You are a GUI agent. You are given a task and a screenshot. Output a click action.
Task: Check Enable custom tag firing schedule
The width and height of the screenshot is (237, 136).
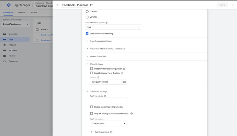click(x=91, y=107)
